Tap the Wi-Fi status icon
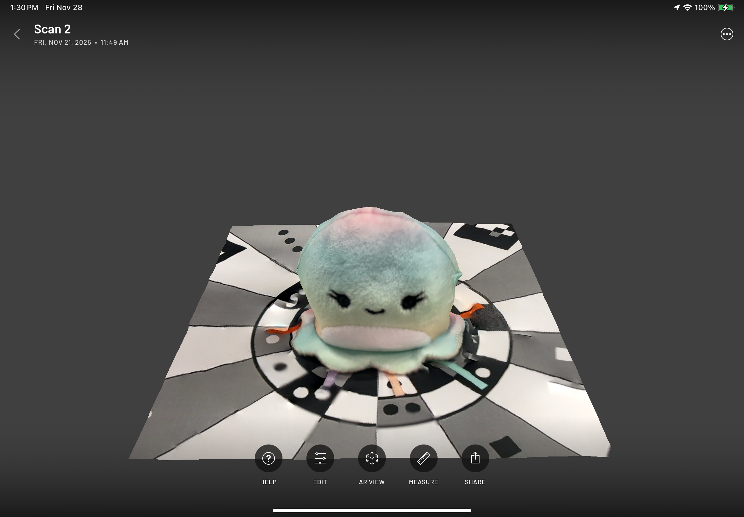This screenshot has width=744, height=517. coord(687,8)
